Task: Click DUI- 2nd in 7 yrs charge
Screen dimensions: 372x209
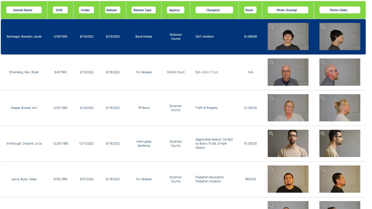Action: [x=206, y=72]
